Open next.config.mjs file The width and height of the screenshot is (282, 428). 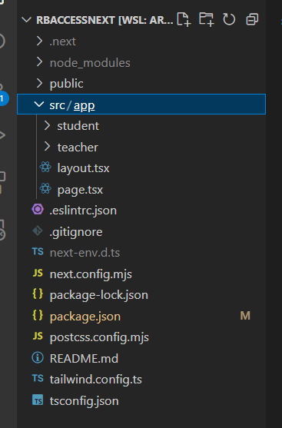[x=91, y=274]
